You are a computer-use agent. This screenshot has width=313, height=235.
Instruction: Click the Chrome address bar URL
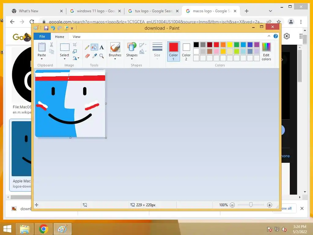[x=155, y=22]
